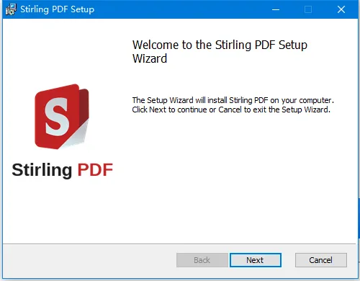Click the 'Stirling PDF' brand text below the logo
The height and width of the screenshot is (281, 360).
point(63,170)
